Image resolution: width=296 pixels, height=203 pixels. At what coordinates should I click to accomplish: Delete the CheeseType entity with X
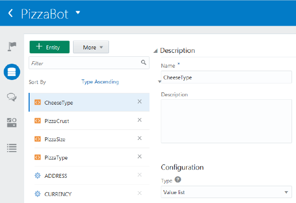140,102
